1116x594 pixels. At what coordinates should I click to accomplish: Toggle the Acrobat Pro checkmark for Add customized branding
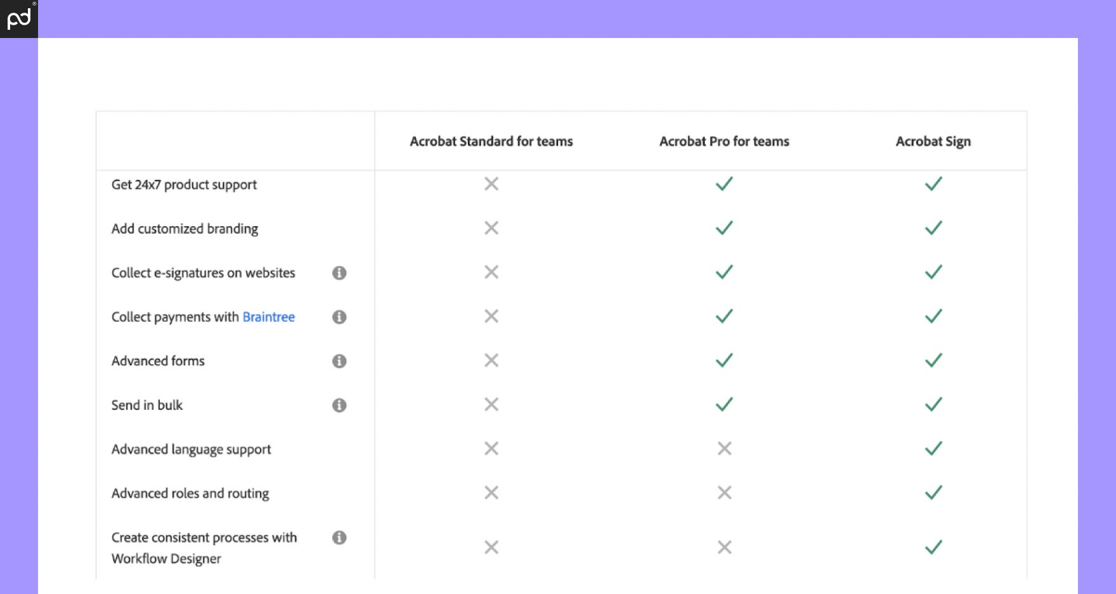723,228
